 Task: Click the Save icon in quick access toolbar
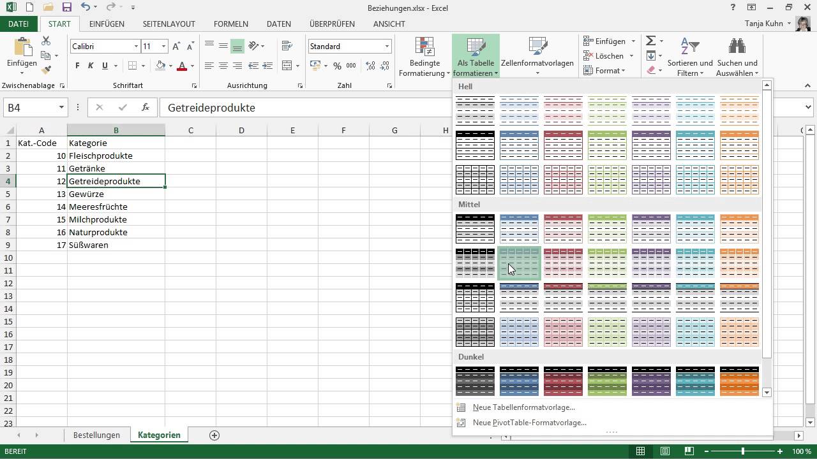66,8
